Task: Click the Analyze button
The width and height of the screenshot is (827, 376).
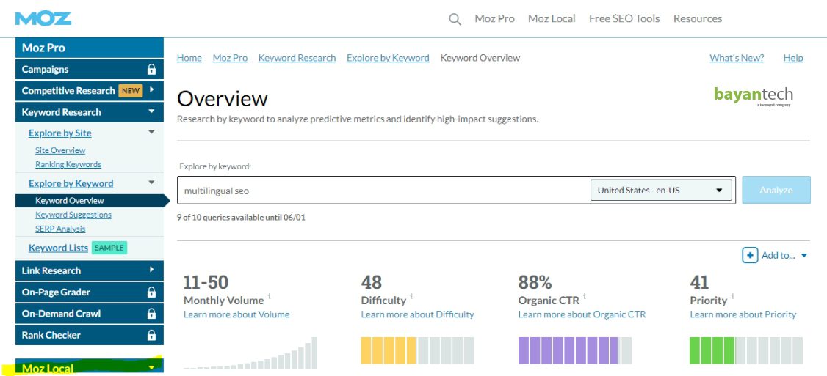Action: point(776,190)
